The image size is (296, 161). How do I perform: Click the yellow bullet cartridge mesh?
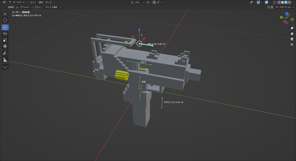tap(122, 75)
